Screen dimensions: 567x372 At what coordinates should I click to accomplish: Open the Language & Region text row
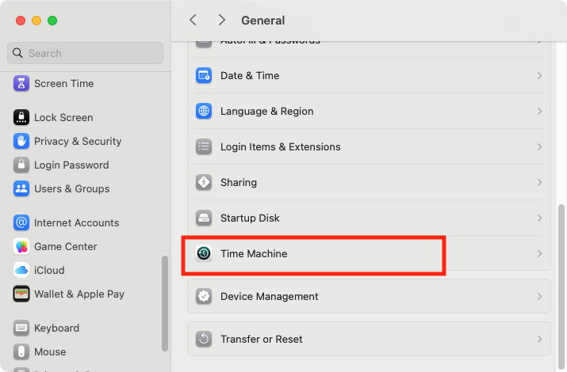click(267, 111)
